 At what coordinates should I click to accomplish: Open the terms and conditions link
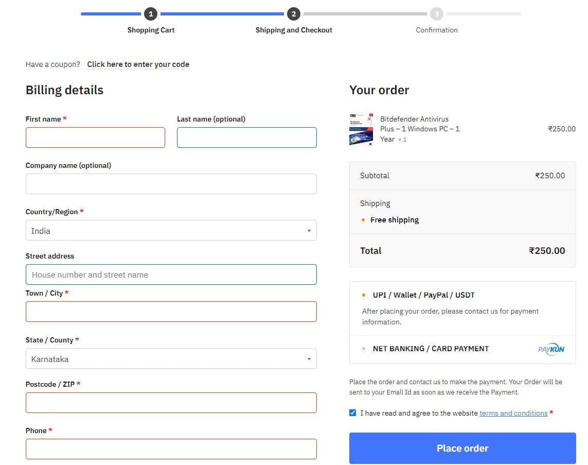[x=513, y=413]
